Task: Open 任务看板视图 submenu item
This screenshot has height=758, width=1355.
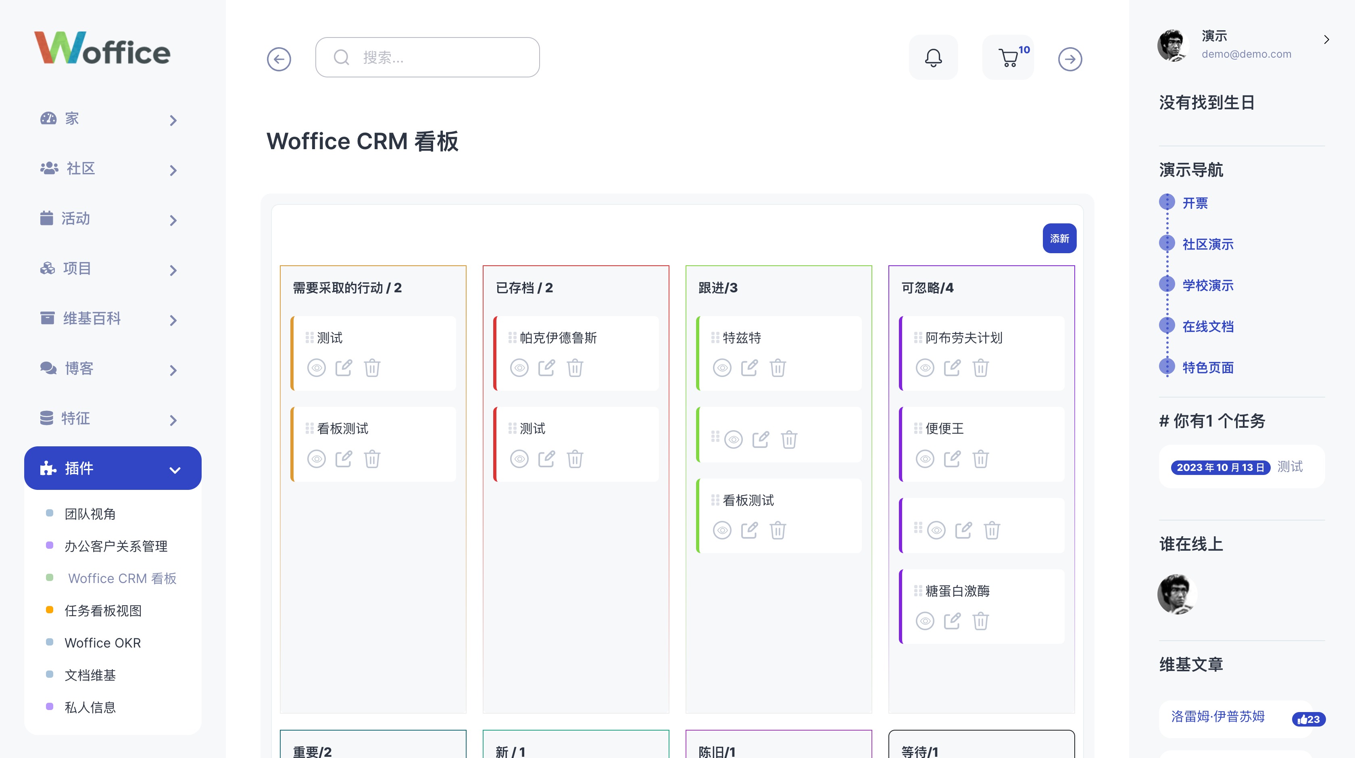Action: click(103, 611)
